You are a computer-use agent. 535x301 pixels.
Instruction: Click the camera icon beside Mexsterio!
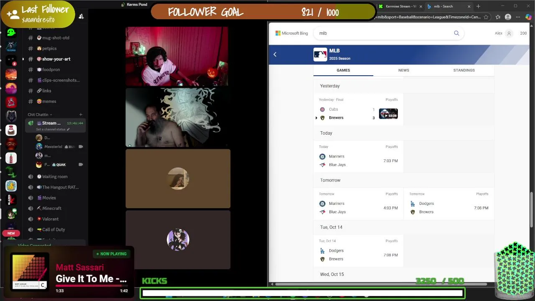[x=81, y=147]
